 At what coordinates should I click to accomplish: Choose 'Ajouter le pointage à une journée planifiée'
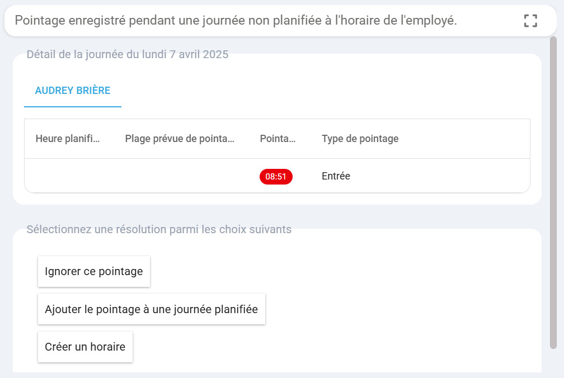(x=151, y=309)
